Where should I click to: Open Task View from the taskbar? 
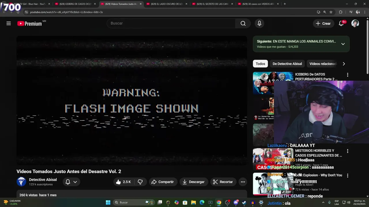(160, 202)
